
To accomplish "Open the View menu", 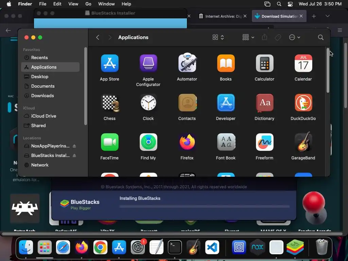I will (x=73, y=4).
